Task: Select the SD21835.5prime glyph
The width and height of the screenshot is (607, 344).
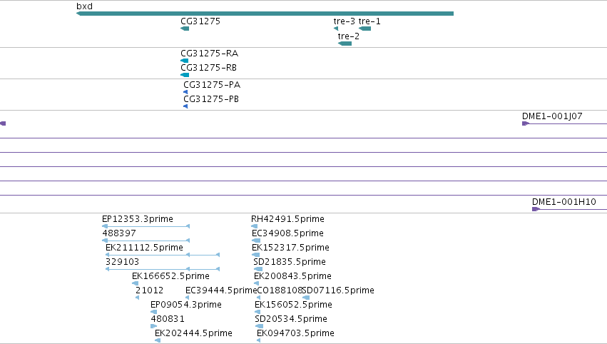Action: tap(257, 269)
